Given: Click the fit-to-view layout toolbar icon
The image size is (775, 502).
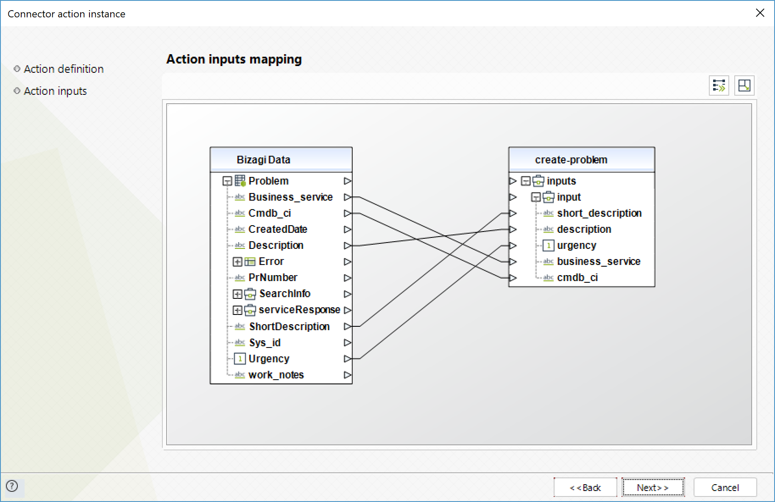Looking at the screenshot, I should click(x=744, y=86).
